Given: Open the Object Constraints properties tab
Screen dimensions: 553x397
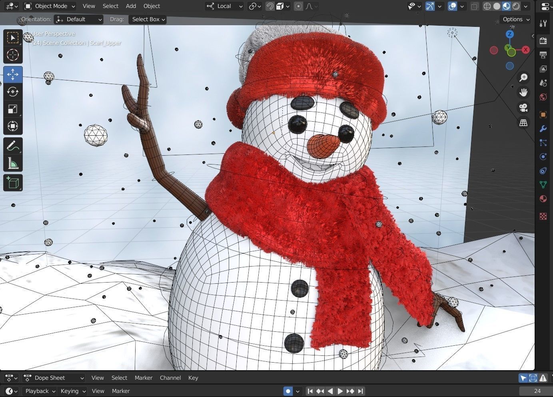Looking at the screenshot, I should coord(543,170).
